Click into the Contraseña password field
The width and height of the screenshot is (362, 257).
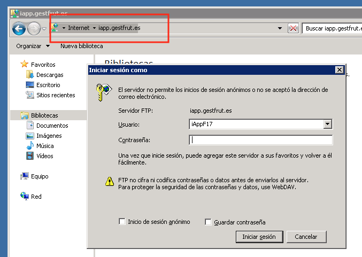click(x=261, y=140)
